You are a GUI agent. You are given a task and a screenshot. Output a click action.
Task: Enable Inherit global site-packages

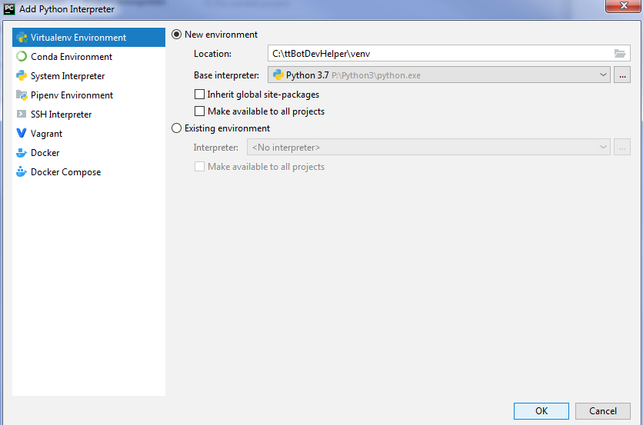click(x=200, y=95)
